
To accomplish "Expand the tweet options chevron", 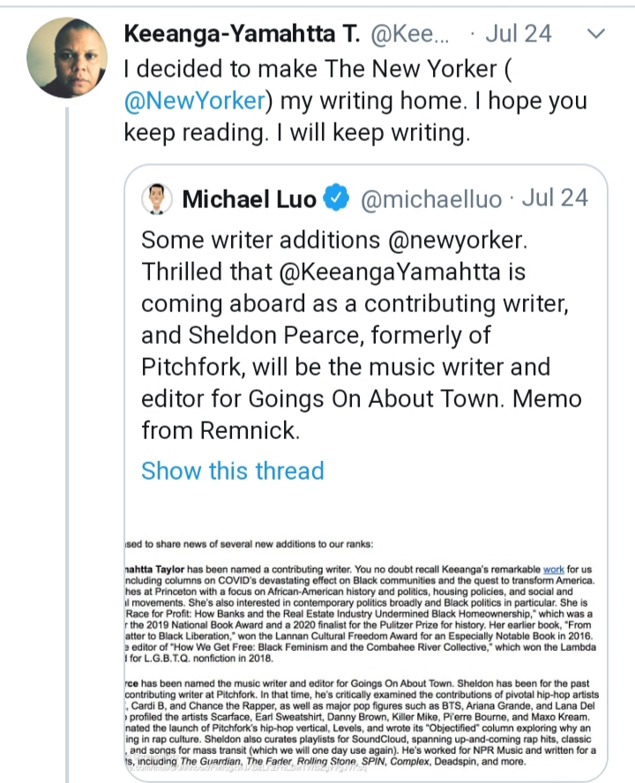I will 596,34.
